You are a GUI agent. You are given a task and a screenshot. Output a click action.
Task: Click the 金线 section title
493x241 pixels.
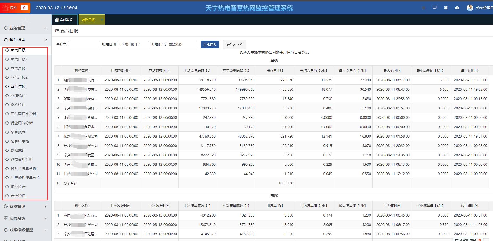[274, 60]
